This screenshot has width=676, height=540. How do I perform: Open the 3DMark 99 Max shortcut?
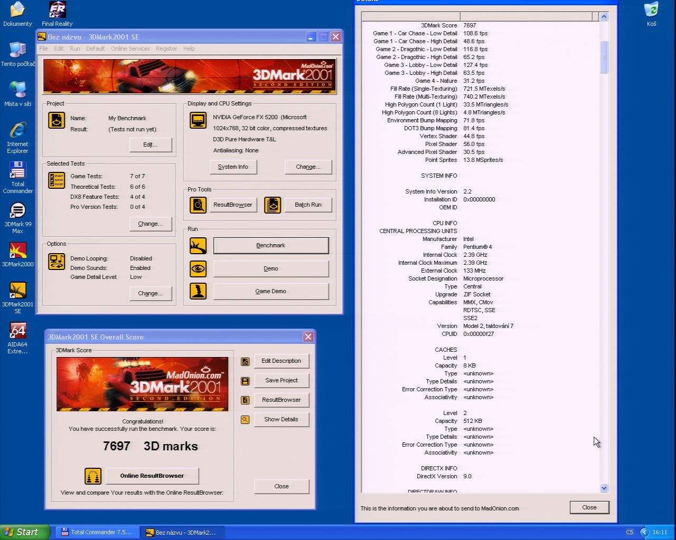17,218
